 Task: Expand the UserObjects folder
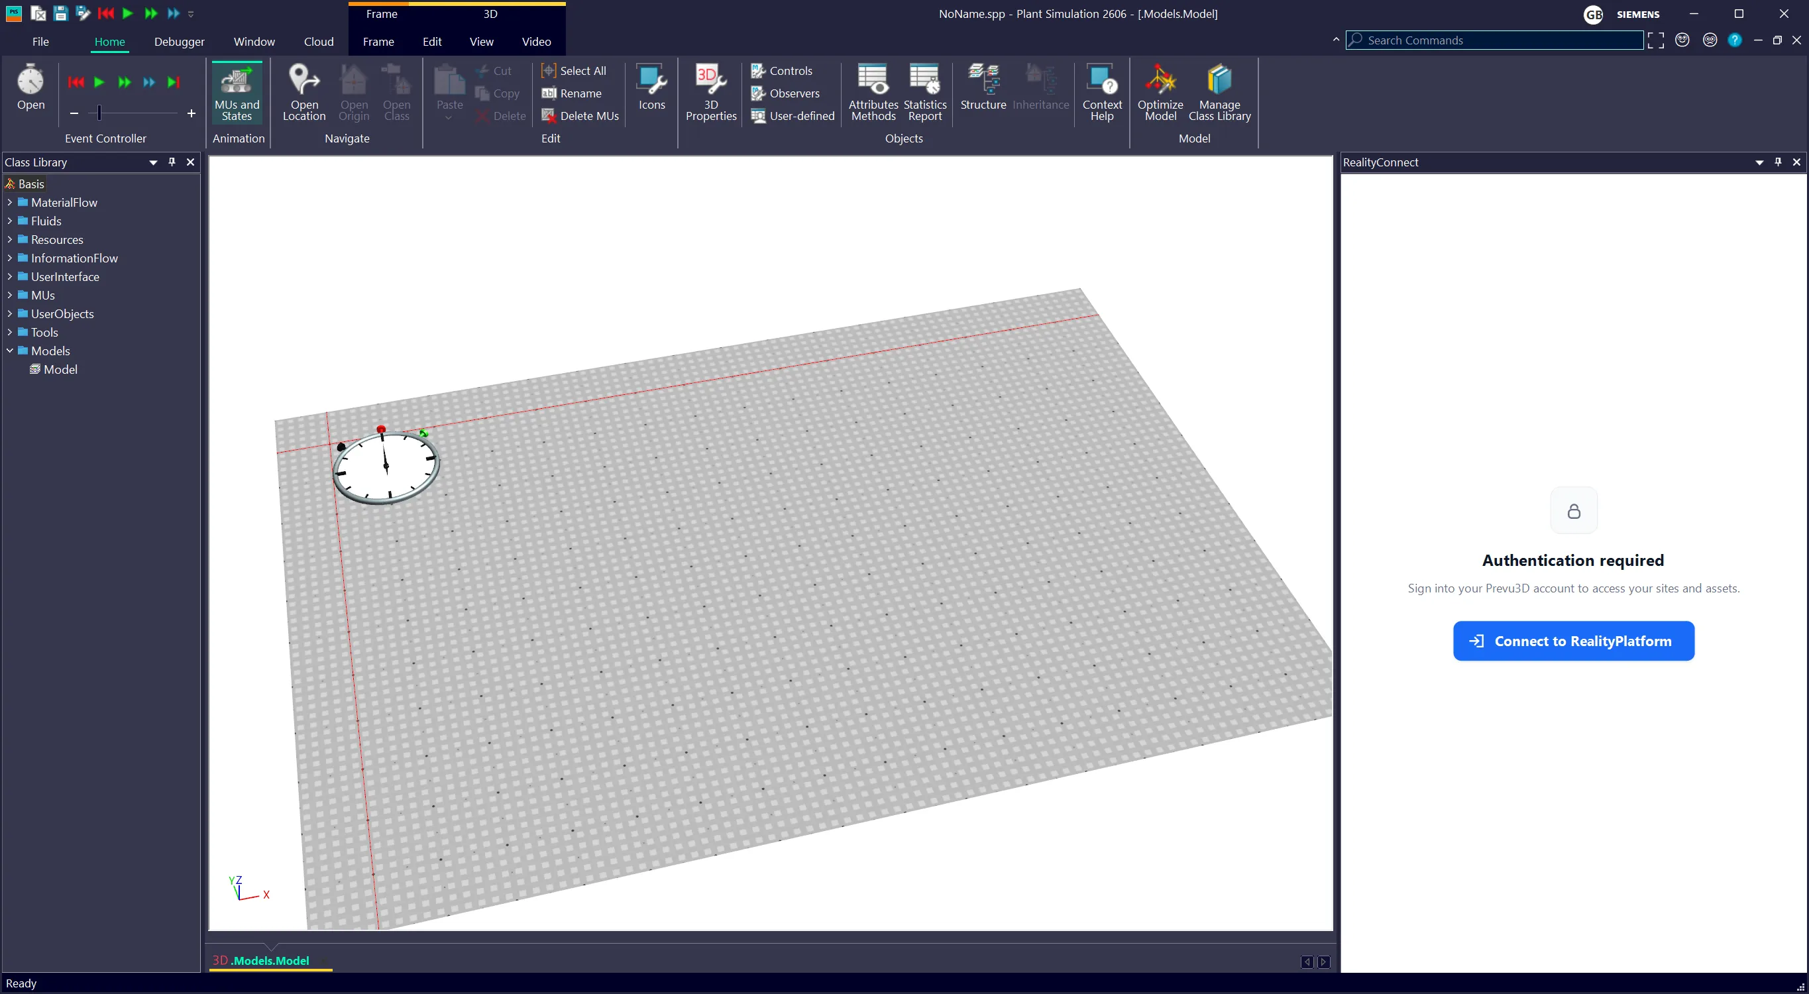(x=10, y=314)
